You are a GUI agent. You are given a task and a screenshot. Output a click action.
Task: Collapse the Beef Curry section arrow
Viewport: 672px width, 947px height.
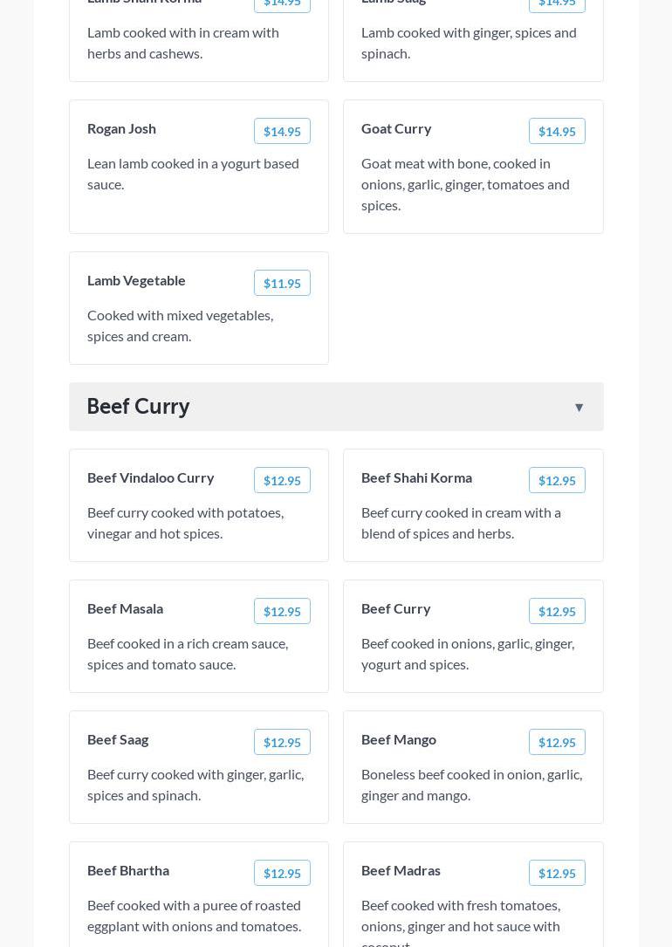[579, 408]
